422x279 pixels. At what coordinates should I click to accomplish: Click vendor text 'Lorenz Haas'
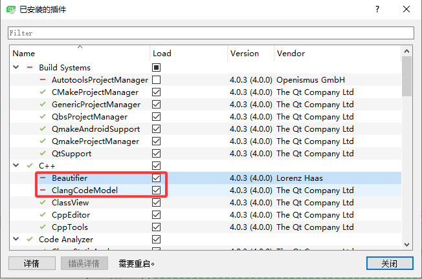coord(300,178)
